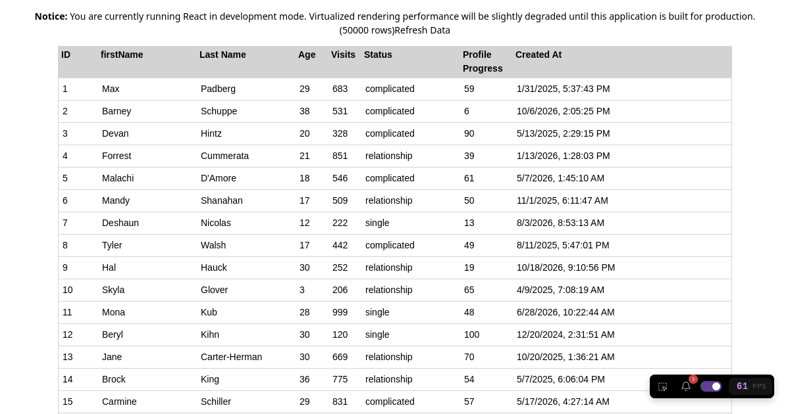Sort by the Created At column
This screenshot has height=414, width=790.
coord(539,55)
